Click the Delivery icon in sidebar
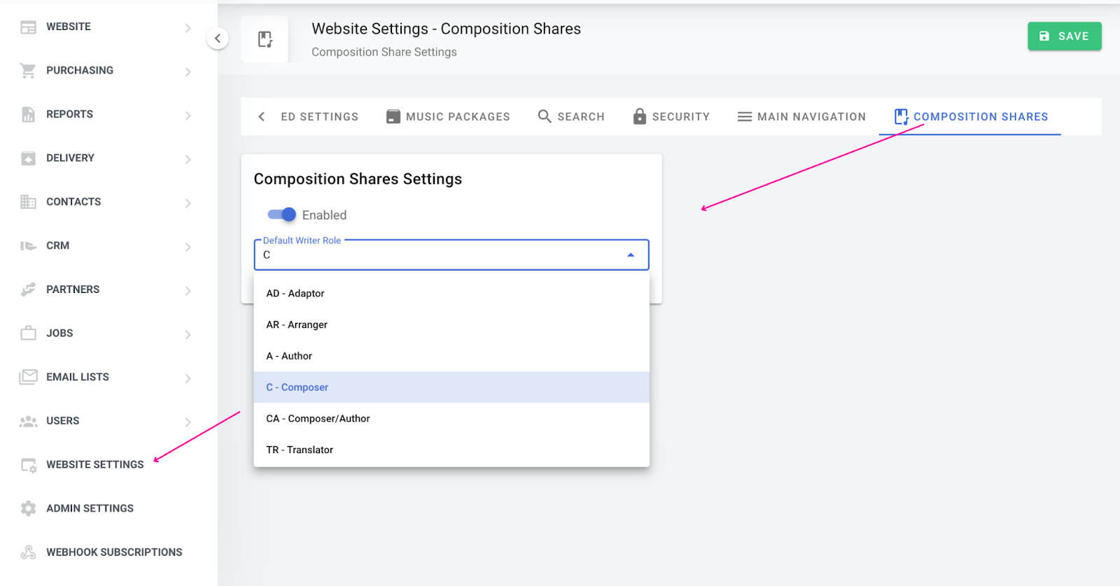The width and height of the screenshot is (1120, 586). click(x=28, y=158)
